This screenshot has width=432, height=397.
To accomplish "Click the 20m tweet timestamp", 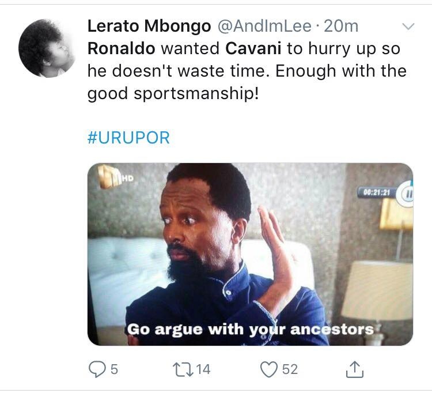I will pos(342,27).
